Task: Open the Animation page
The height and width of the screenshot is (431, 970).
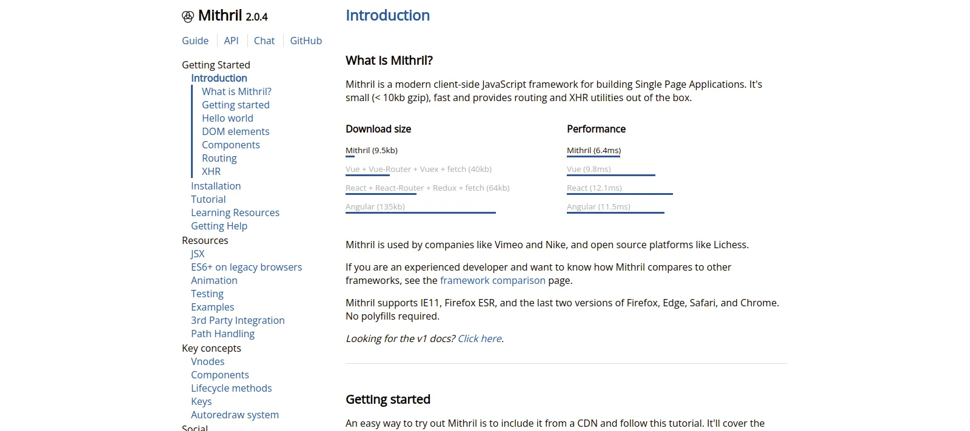Action: [214, 280]
